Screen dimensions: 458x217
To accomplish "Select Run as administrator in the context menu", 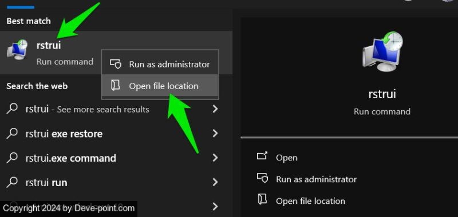I will coord(160,64).
